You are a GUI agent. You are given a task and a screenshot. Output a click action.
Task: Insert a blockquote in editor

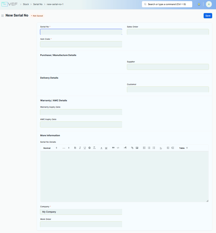point(113,148)
